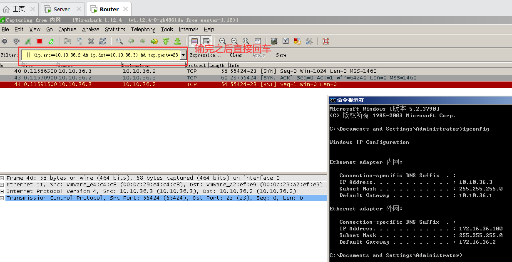Open Wireshark preferences tools icon
The height and width of the screenshot is (262, 512).
click(309, 41)
